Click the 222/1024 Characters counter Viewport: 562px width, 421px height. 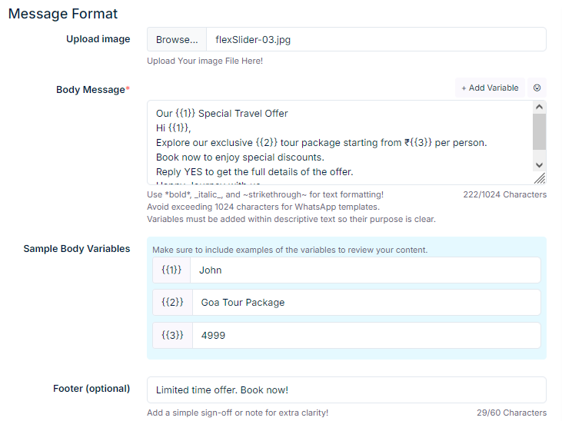pos(504,194)
